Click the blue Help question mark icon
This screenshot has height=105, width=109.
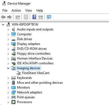(x=34, y=17)
